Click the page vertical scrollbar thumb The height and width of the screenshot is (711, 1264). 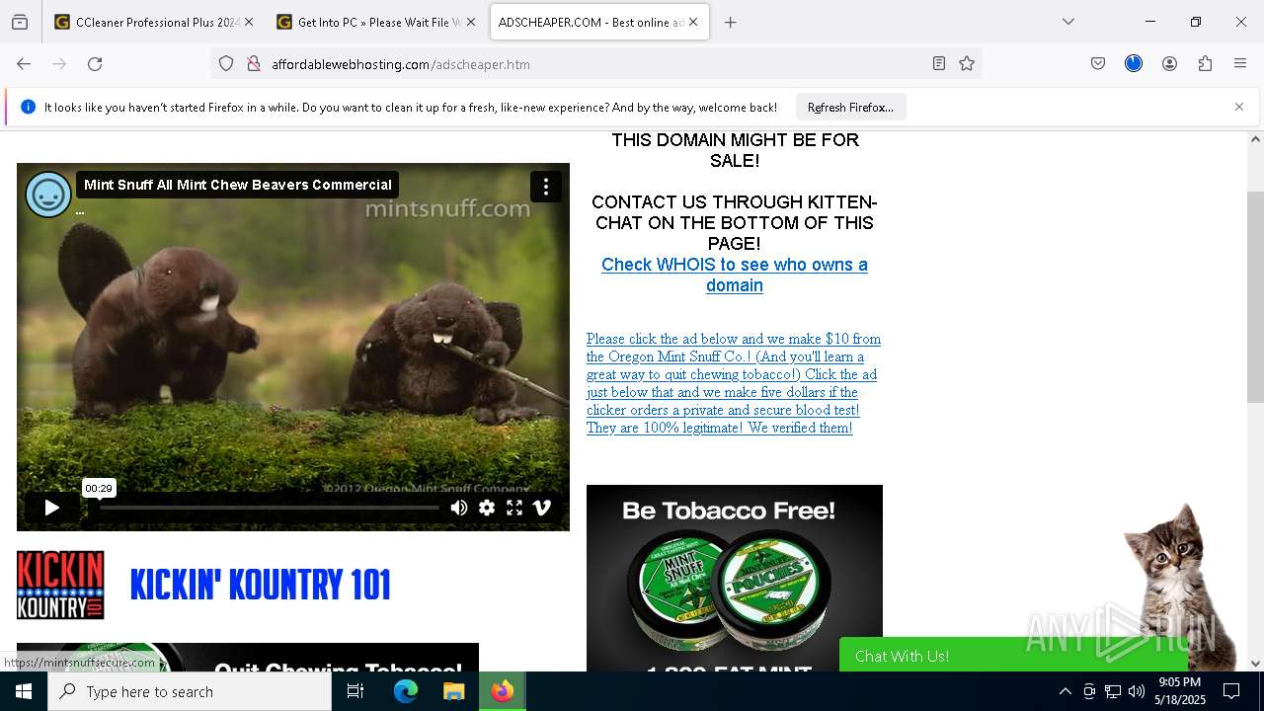click(x=1255, y=296)
